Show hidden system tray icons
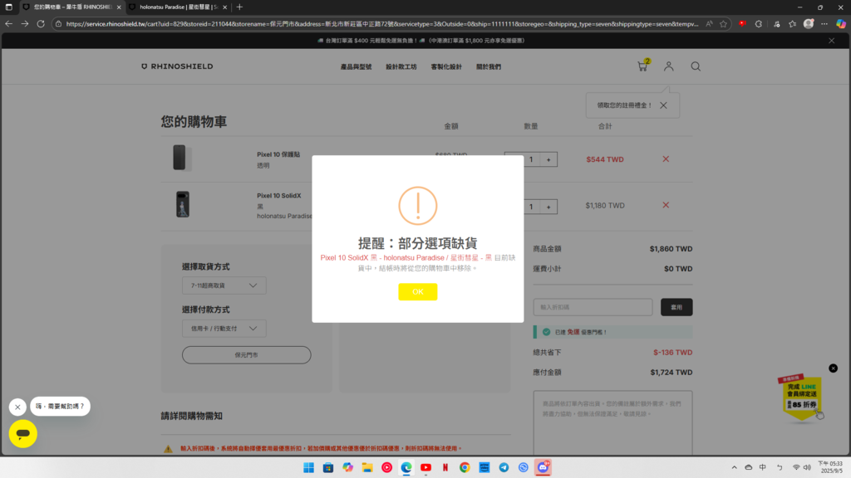The height and width of the screenshot is (478, 851). click(x=735, y=467)
